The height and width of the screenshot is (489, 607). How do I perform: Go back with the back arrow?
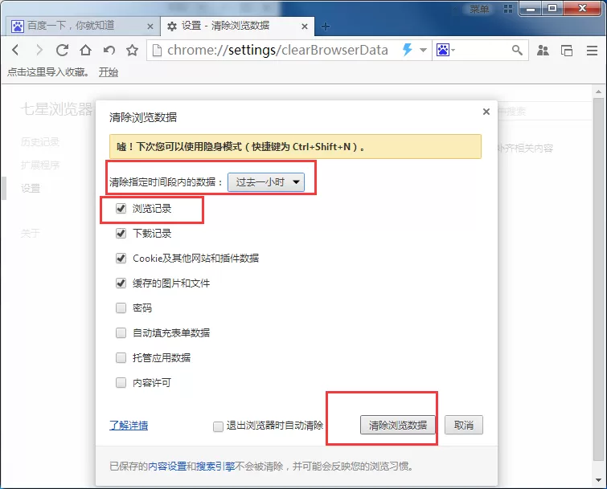[15, 50]
